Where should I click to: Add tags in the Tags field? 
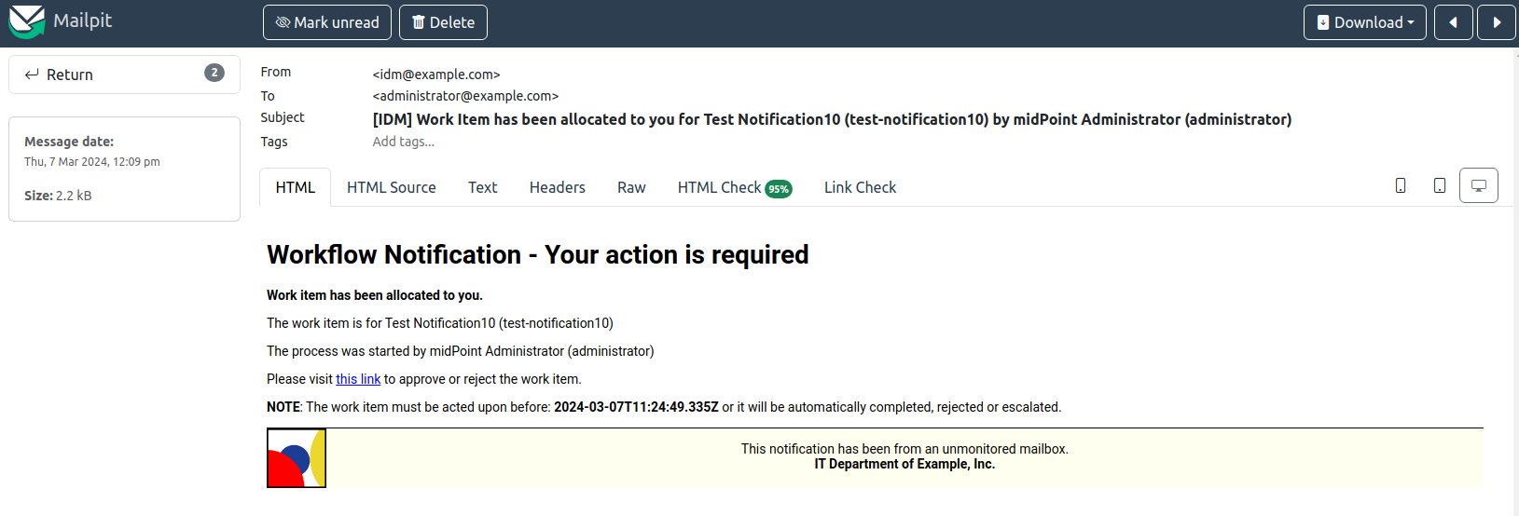[x=404, y=142]
